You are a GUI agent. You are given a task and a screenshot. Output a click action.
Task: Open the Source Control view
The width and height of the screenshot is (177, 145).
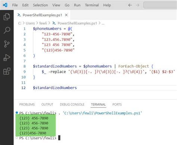pos(7,44)
